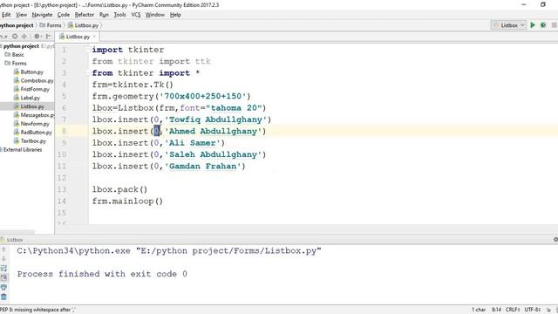Toggle soft-wrap in Run console

tap(3, 268)
